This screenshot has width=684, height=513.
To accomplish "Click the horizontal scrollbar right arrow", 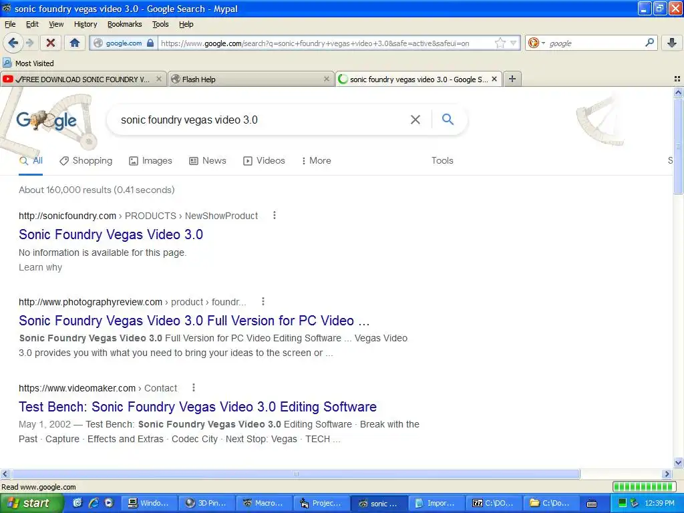I will pyautogui.click(x=667, y=474).
